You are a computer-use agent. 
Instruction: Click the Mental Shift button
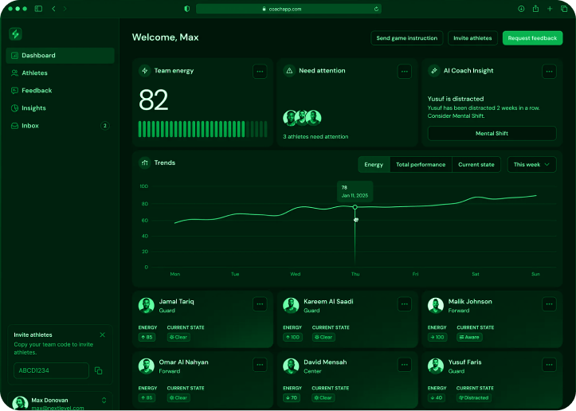click(492, 134)
